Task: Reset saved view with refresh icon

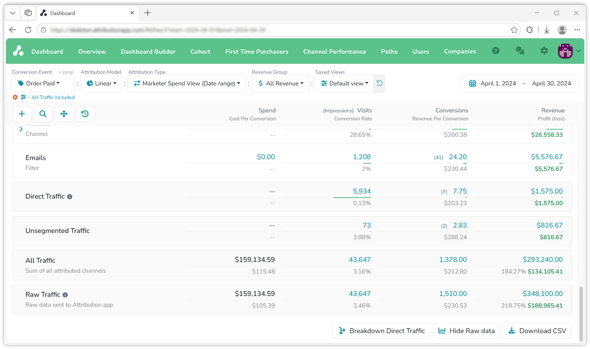Action: tap(380, 83)
